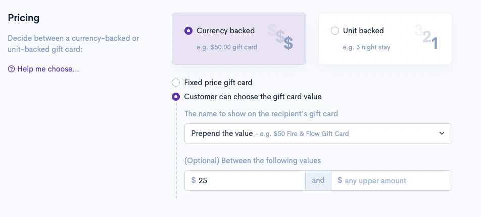Click the dollar prefix of upper amount
This screenshot has height=217, width=481.
point(340,180)
